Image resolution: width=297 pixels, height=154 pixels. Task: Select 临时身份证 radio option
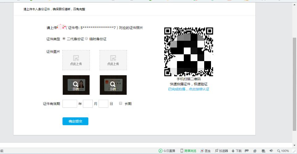[86, 39]
